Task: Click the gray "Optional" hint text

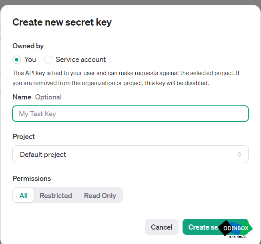Action: coord(48,97)
